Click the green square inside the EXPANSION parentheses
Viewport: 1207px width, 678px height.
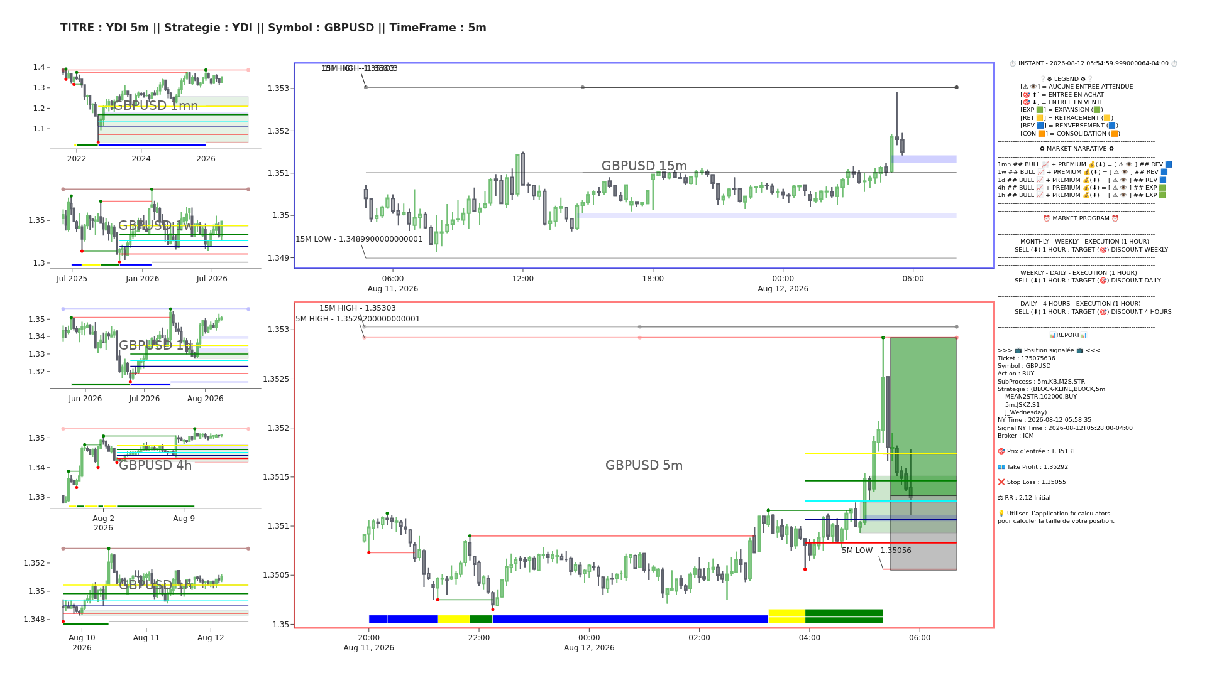click(x=1097, y=110)
